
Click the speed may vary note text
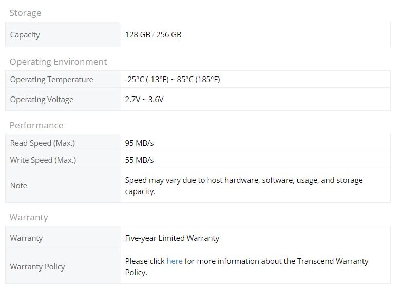[x=244, y=186]
